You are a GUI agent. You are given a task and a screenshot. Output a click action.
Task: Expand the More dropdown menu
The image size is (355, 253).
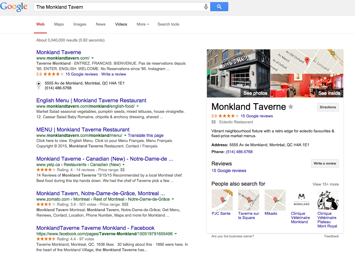click(x=143, y=24)
